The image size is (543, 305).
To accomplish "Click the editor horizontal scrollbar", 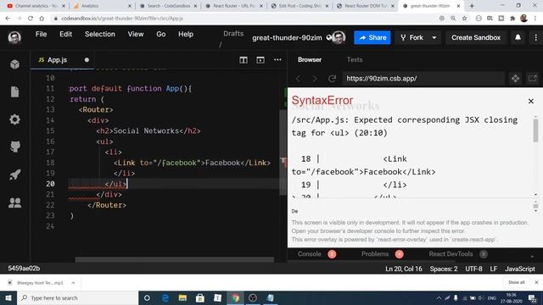I will [175, 259].
